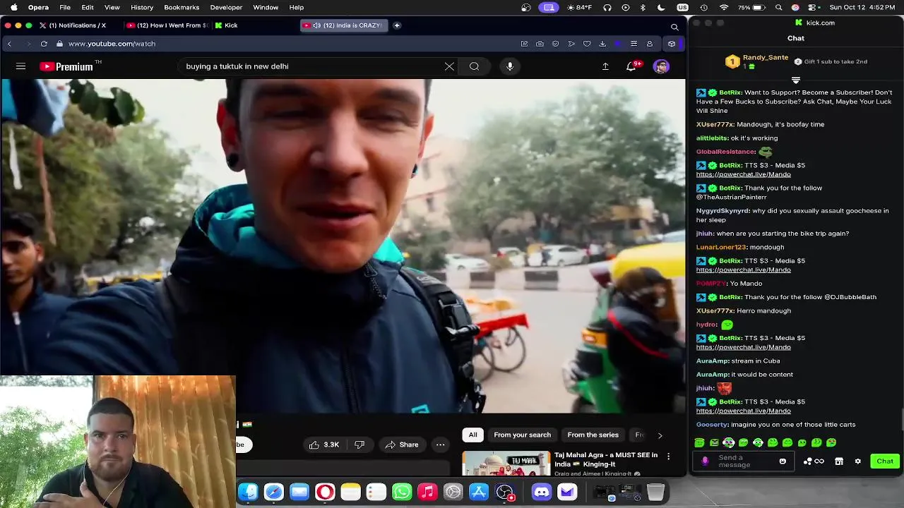The height and width of the screenshot is (508, 904).
Task: Run the YouTube search with magnifier button
Action: (474, 66)
